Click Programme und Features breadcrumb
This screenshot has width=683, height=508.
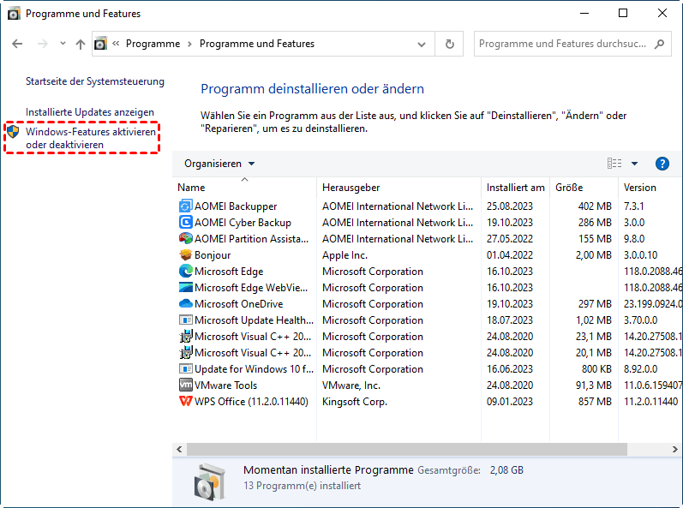click(x=257, y=44)
